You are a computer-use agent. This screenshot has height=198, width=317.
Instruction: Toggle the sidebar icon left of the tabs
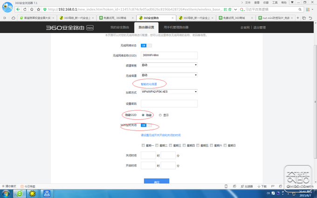pyautogui.click(x=5, y=18)
